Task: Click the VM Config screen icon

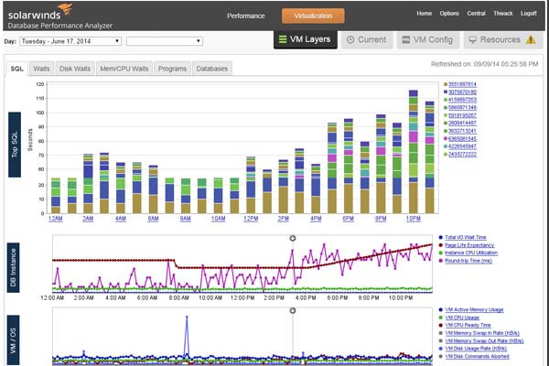Action: 406,40
